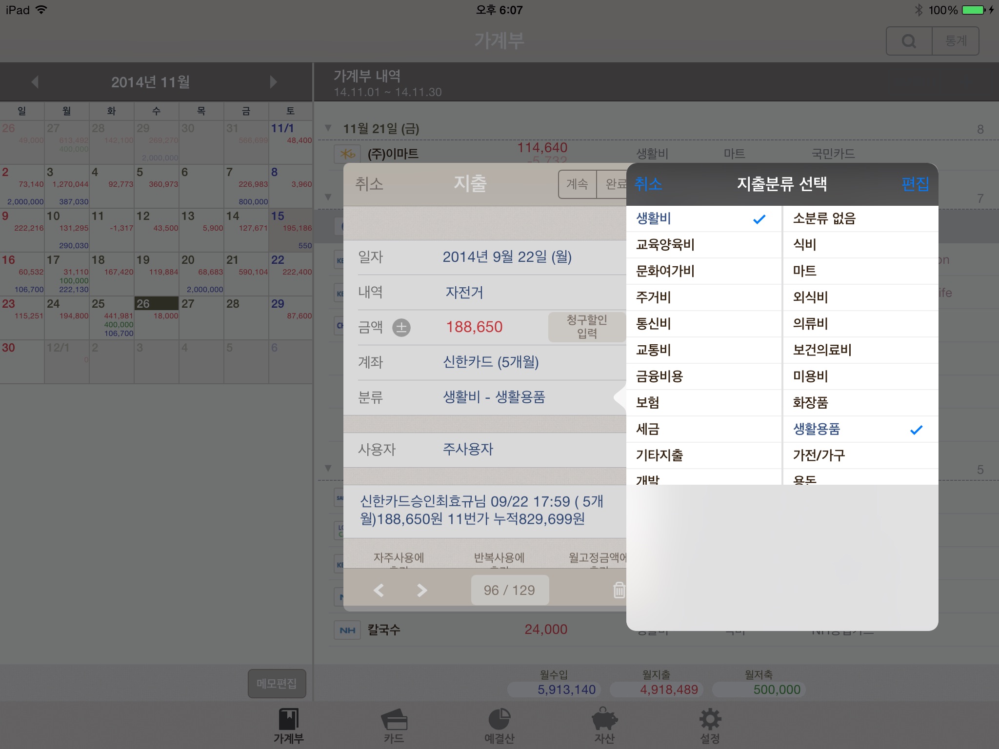Open the 사용자 주사용자 selector
This screenshot has height=749, width=999.
pos(485,450)
